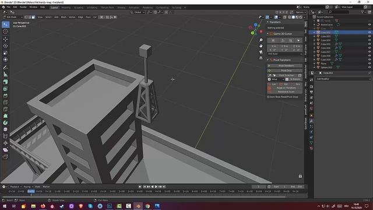Open Chrome from the Windows taskbar
This screenshot has width=373, height=210.
click(x=147, y=206)
